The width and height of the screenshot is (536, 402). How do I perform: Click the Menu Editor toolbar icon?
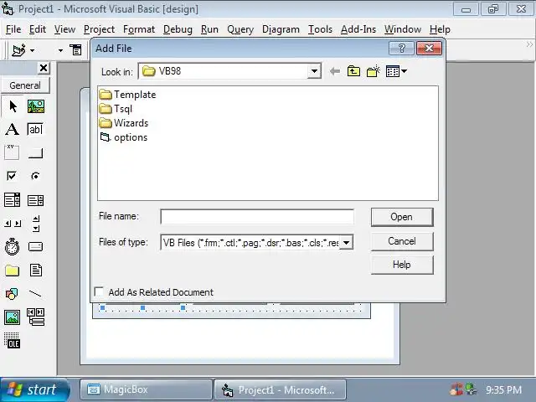tap(75, 50)
